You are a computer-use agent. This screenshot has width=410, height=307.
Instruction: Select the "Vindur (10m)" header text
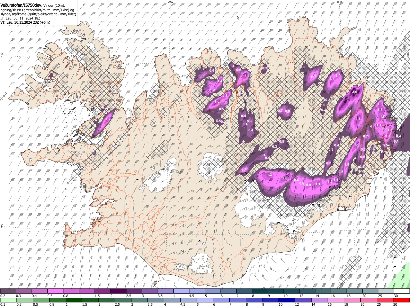54,5
